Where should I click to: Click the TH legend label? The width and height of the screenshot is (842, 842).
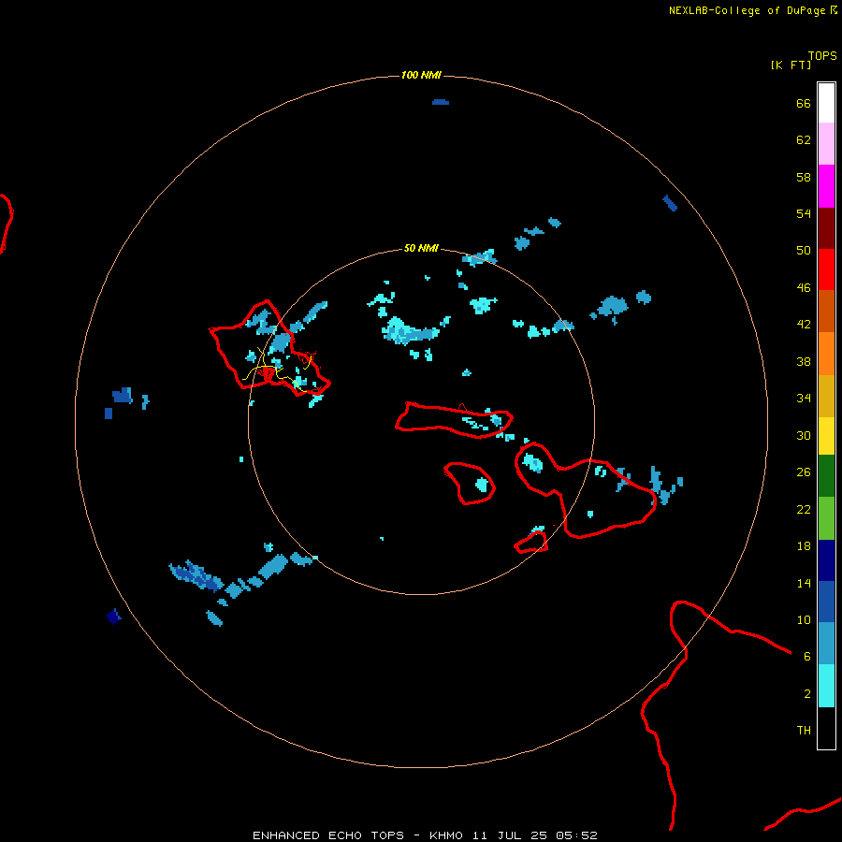(x=804, y=731)
